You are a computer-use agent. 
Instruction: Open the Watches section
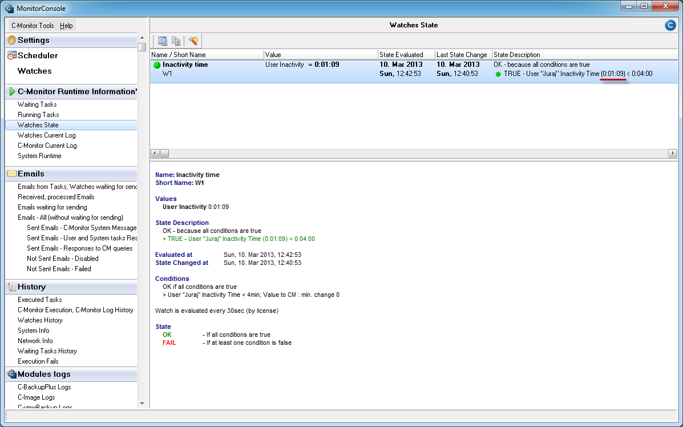34,71
